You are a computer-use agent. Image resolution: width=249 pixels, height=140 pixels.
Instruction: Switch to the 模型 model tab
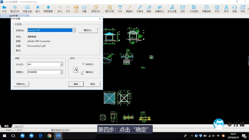(x=6, y=126)
